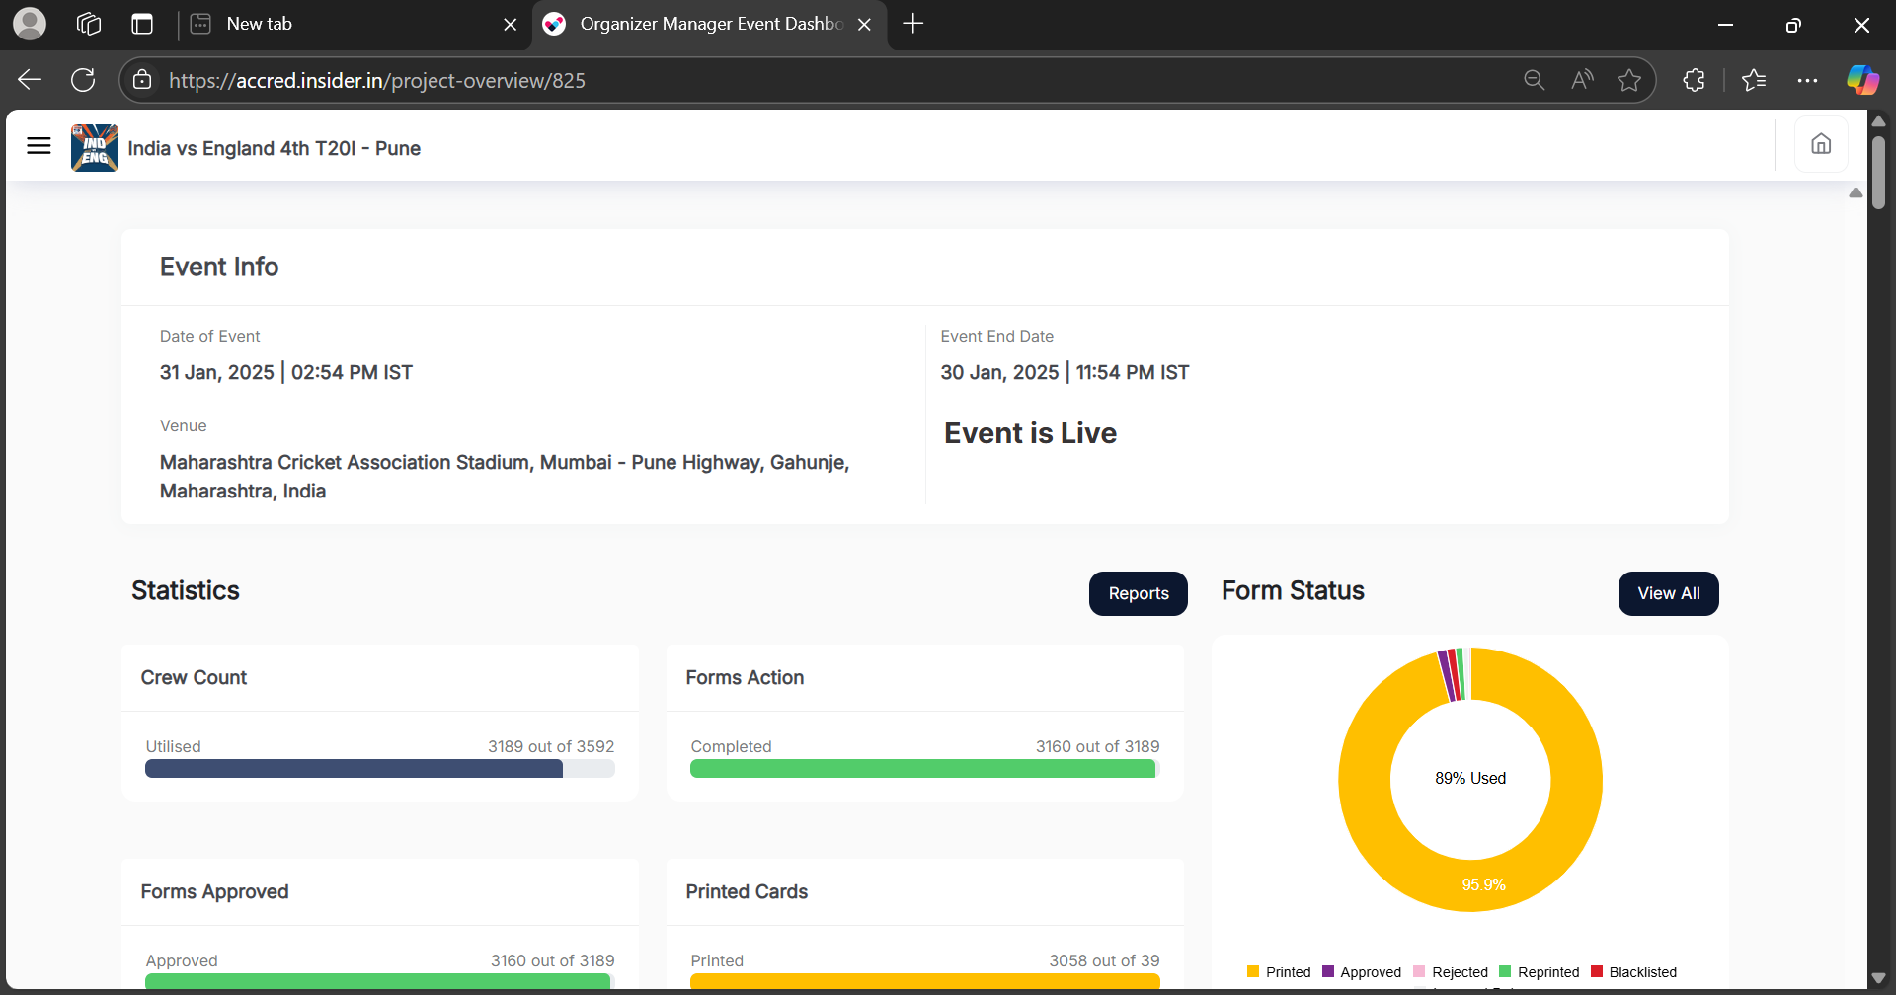The height and width of the screenshot is (995, 1896).
Task: Click the Read aloud icon
Action: tap(1582, 80)
